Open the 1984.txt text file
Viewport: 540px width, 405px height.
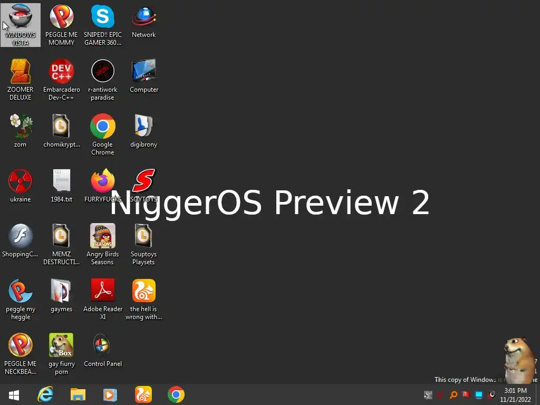tap(61, 186)
